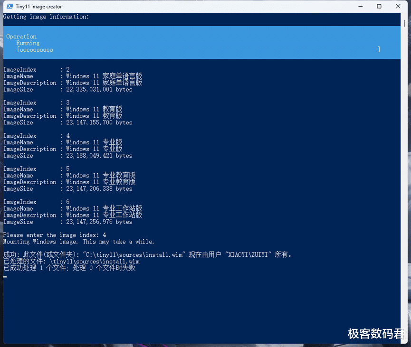Click ImageDescription 'Windows 11 家庭单语言版'
The height and width of the screenshot is (347, 411).
click(104, 83)
